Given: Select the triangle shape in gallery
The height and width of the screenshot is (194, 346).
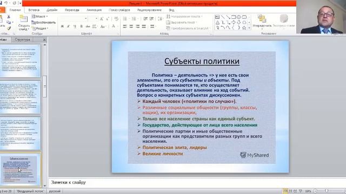Looking at the screenshot, I should pyautogui.click(x=217, y=23).
